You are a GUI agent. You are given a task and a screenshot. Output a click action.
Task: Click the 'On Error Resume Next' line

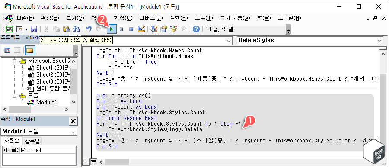tap(127, 118)
